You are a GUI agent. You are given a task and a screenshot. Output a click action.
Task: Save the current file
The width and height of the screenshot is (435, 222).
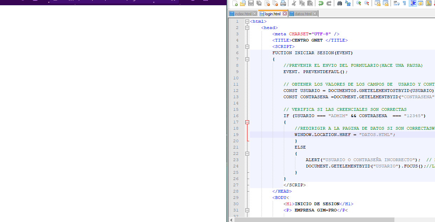(251, 3)
